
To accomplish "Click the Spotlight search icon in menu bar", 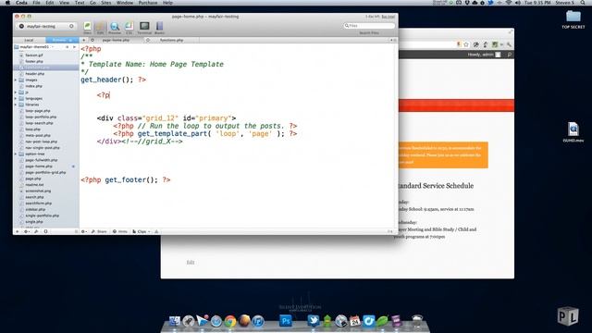I will 583,3.
